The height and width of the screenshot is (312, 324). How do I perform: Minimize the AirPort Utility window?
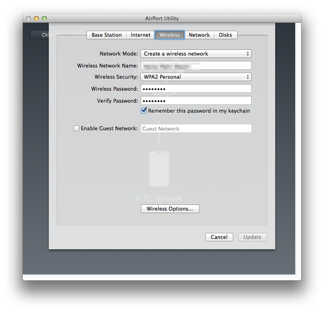click(x=36, y=18)
